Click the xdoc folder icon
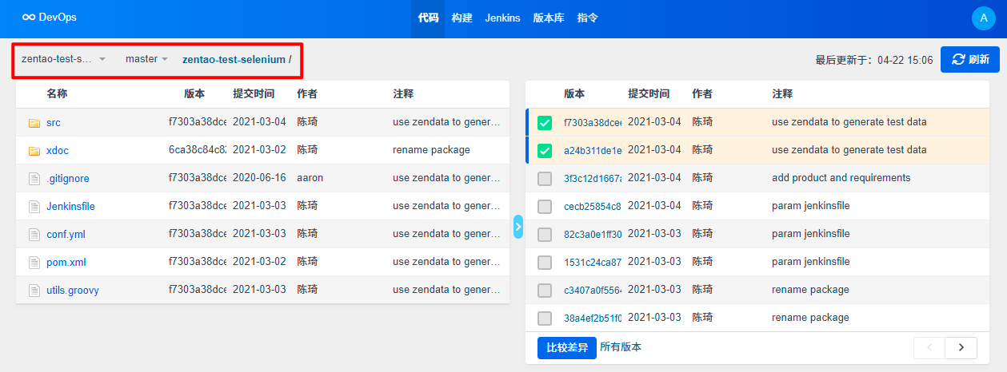This screenshot has width=1007, height=372. [x=34, y=151]
